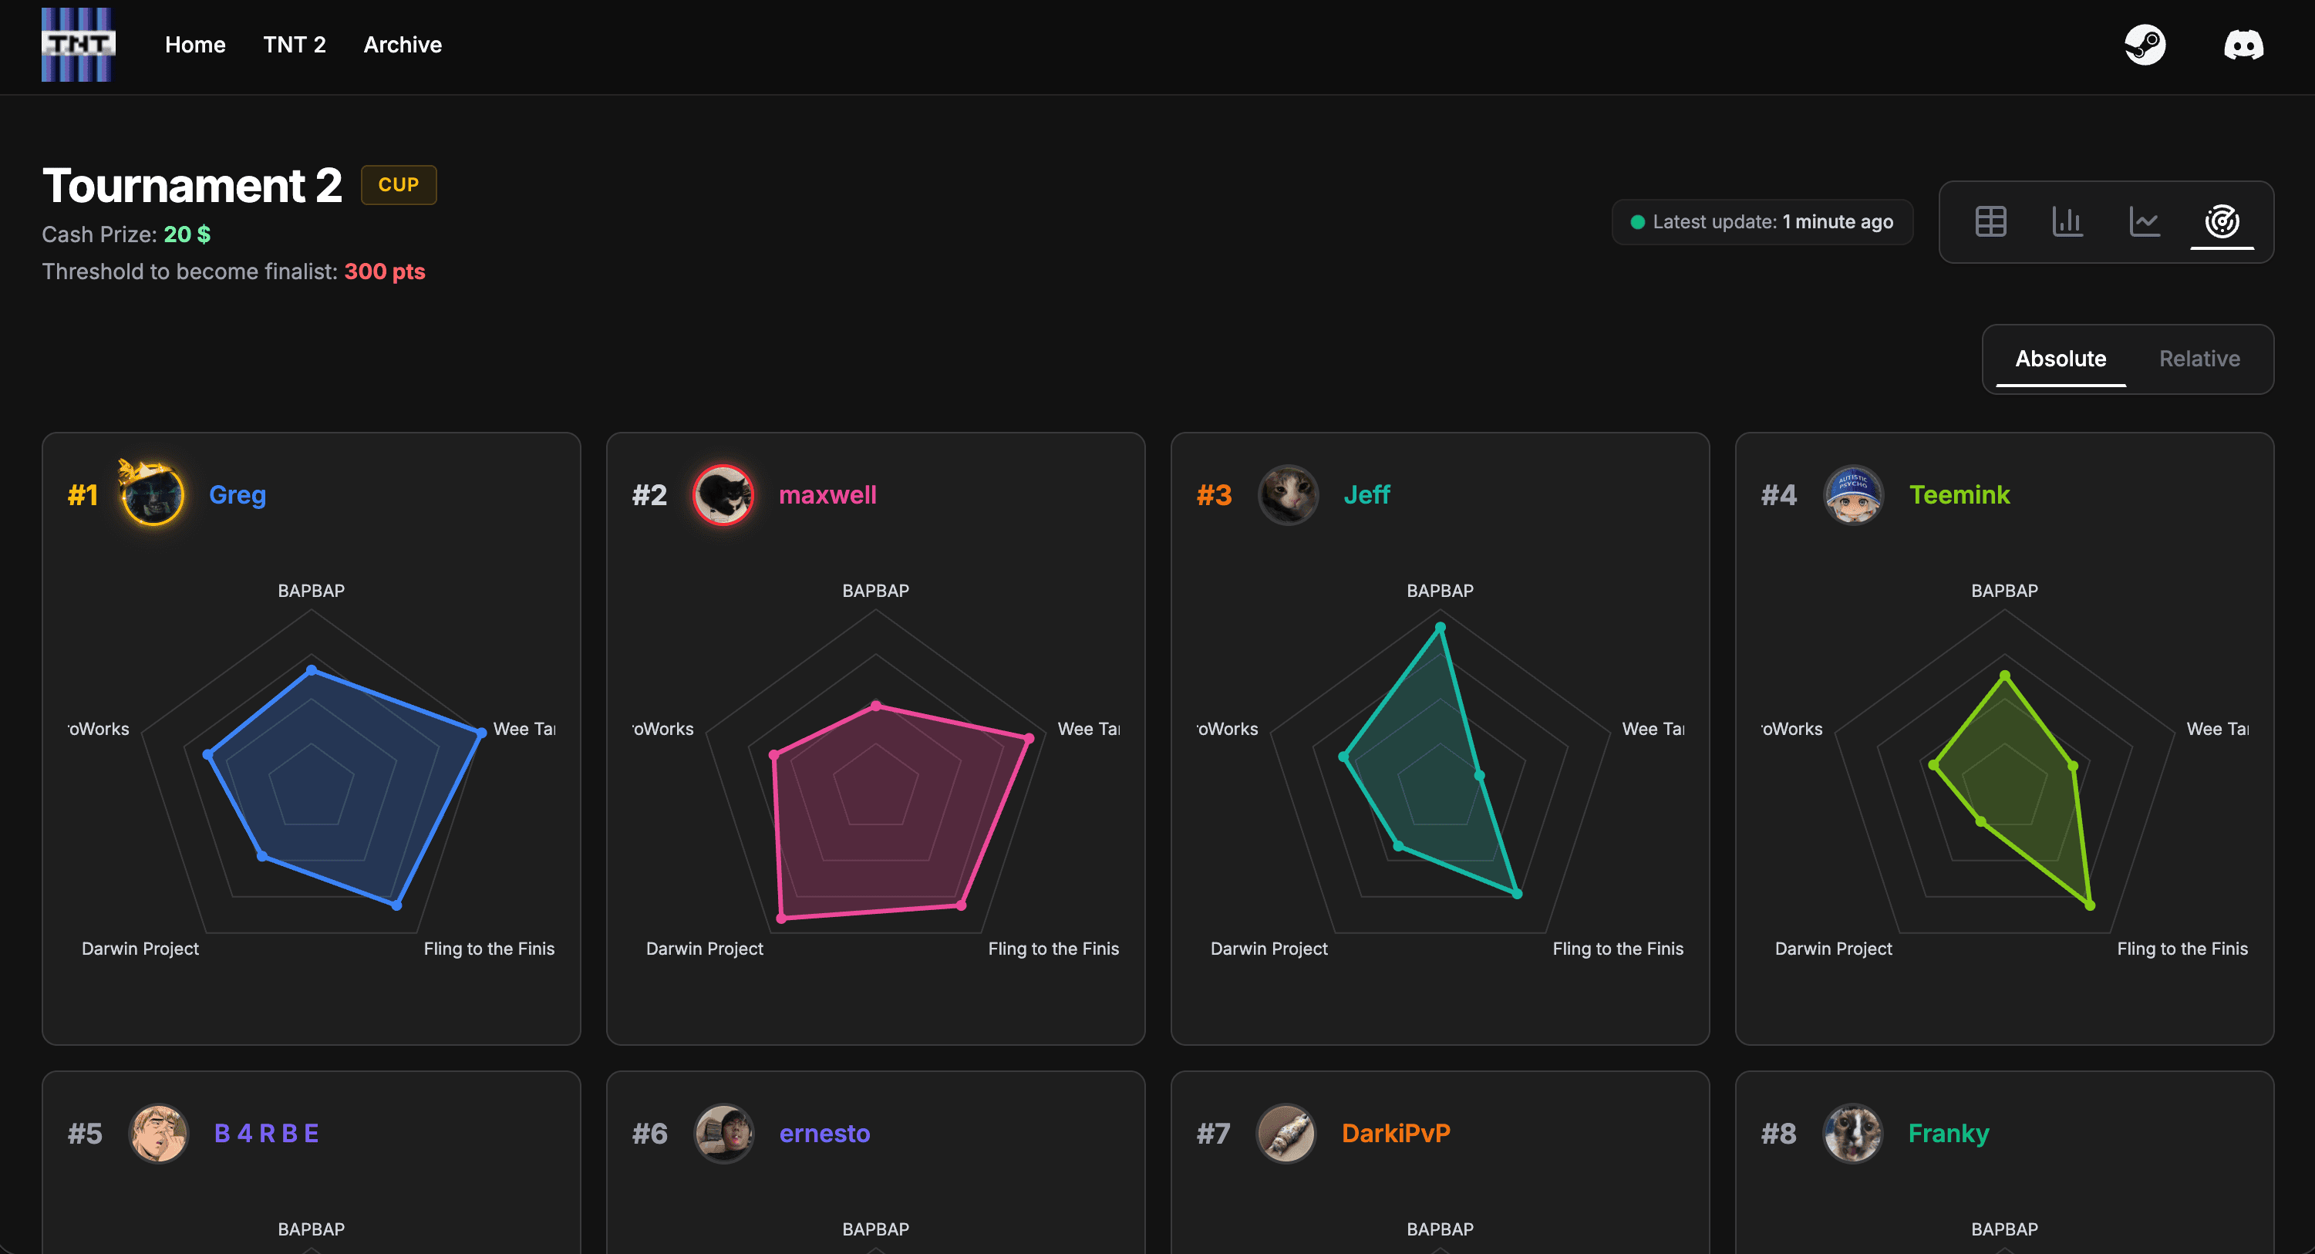Select the radar chart view icon
The width and height of the screenshot is (2315, 1254).
(2222, 221)
